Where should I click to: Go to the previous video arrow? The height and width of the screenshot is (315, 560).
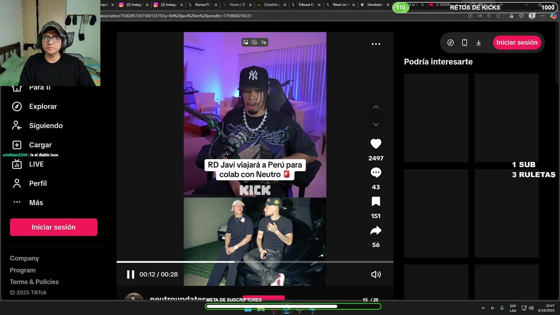click(376, 107)
